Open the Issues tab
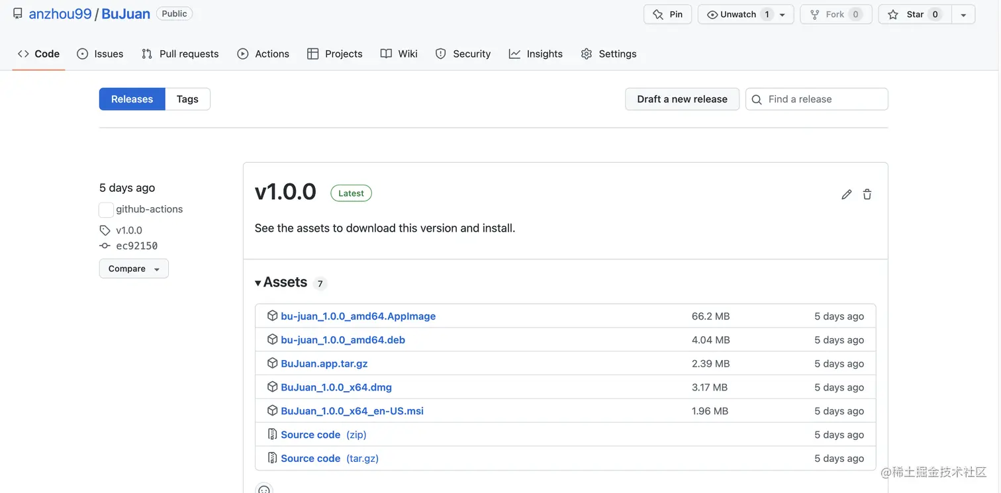Image resolution: width=1001 pixels, height=493 pixels. 100,54
